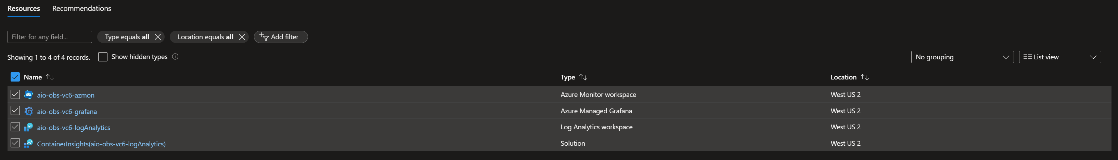Click the Solution type cell

coord(573,143)
